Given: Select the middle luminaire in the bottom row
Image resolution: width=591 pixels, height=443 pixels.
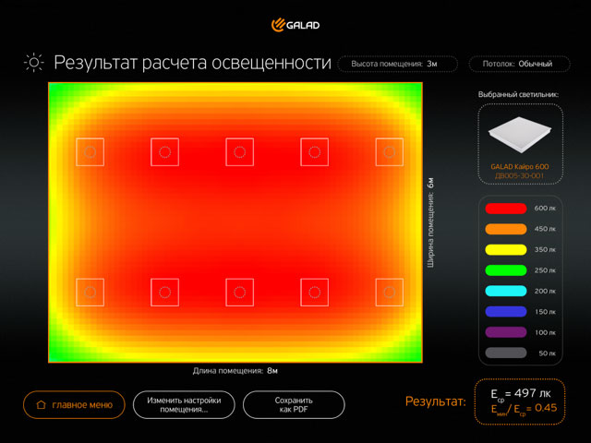Looking at the screenshot, I should 239,292.
